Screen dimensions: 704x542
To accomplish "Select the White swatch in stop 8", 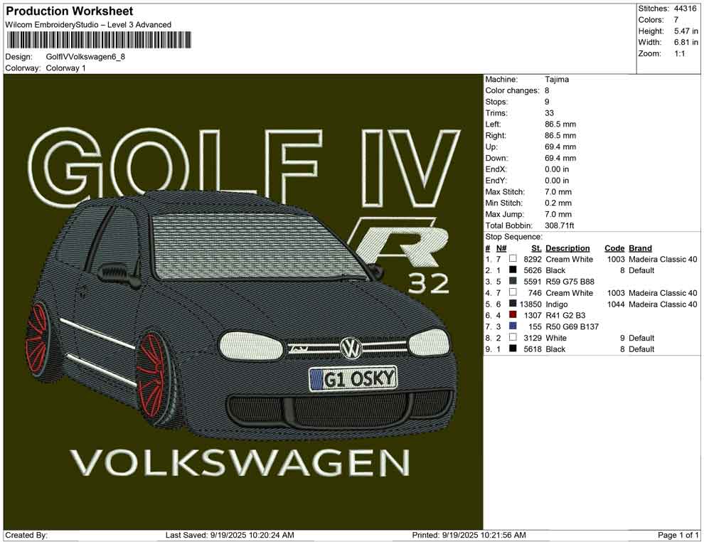I will coord(513,338).
